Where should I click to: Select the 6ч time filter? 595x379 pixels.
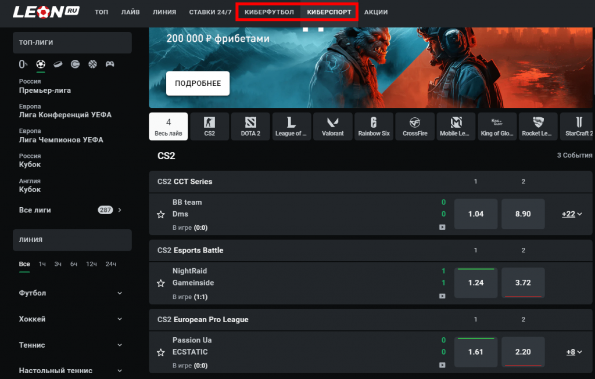[x=74, y=264]
